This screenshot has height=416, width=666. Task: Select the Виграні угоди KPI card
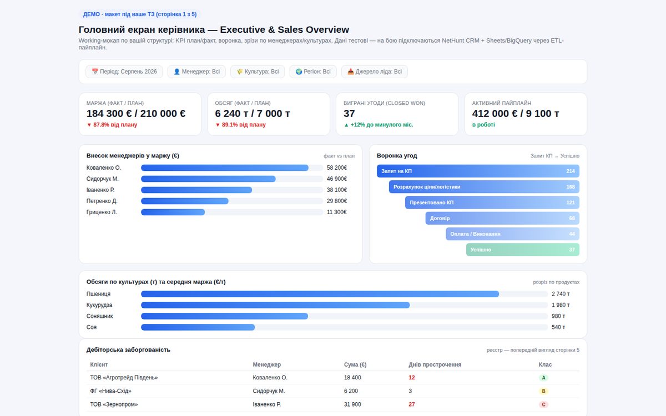[397, 114]
